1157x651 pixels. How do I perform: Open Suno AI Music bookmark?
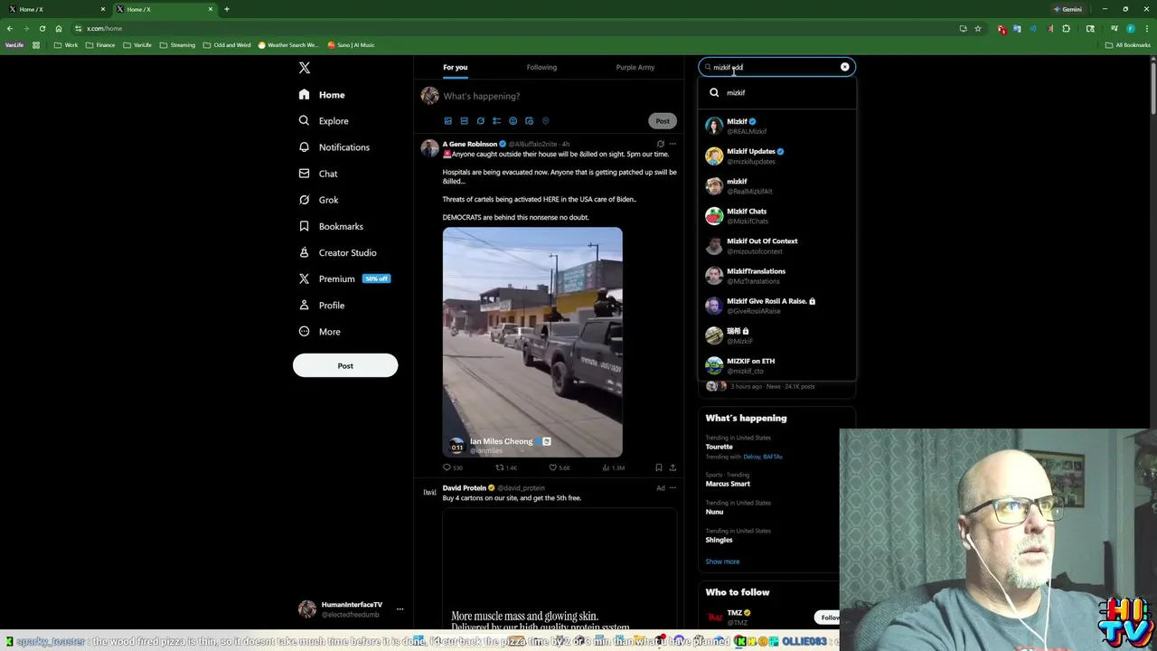coord(351,44)
